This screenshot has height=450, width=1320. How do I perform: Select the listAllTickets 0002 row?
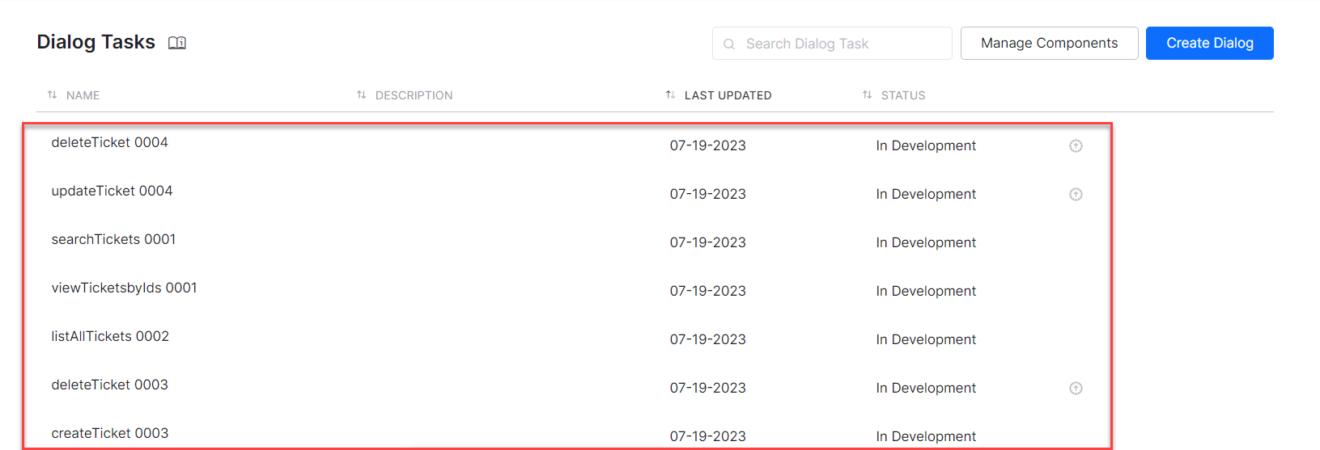tap(110, 337)
